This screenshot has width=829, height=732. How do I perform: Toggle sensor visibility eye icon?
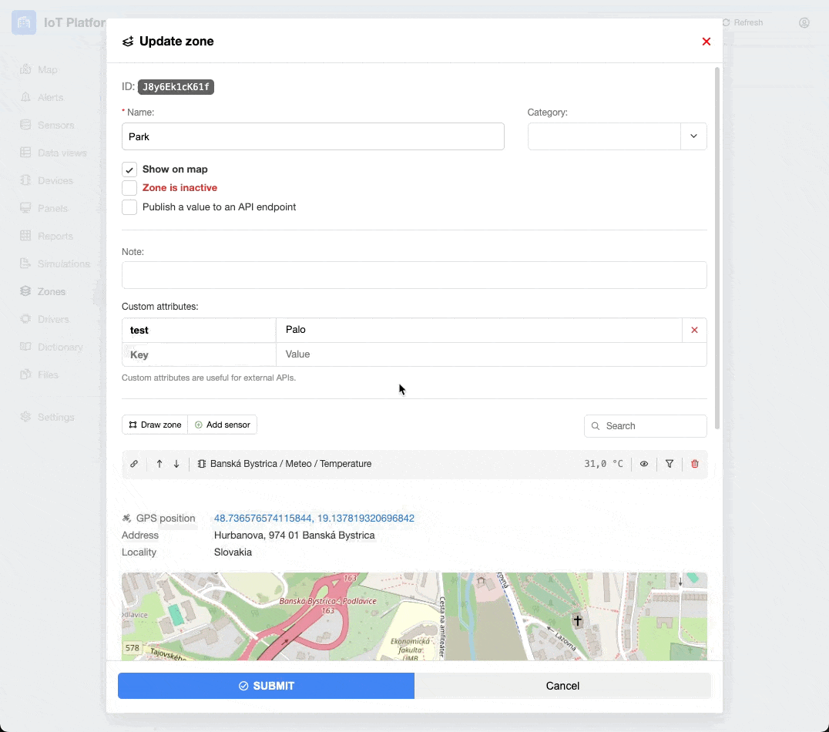[x=644, y=464]
